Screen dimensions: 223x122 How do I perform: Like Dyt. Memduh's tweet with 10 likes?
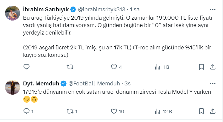point(113,112)
